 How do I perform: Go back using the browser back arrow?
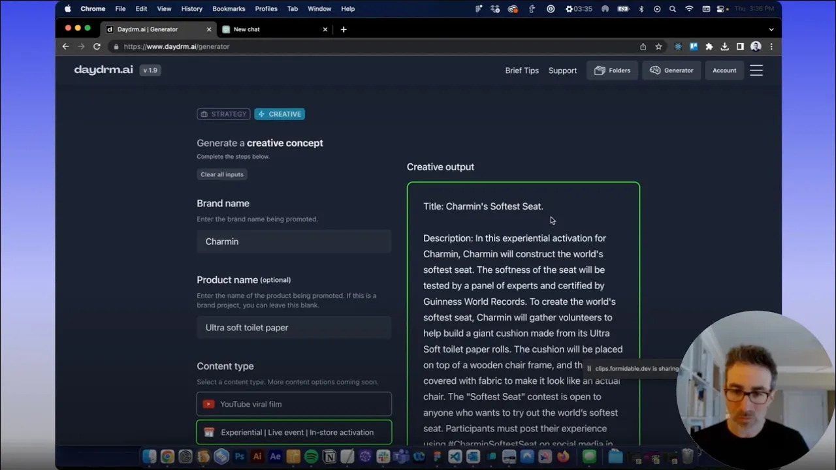pos(65,46)
